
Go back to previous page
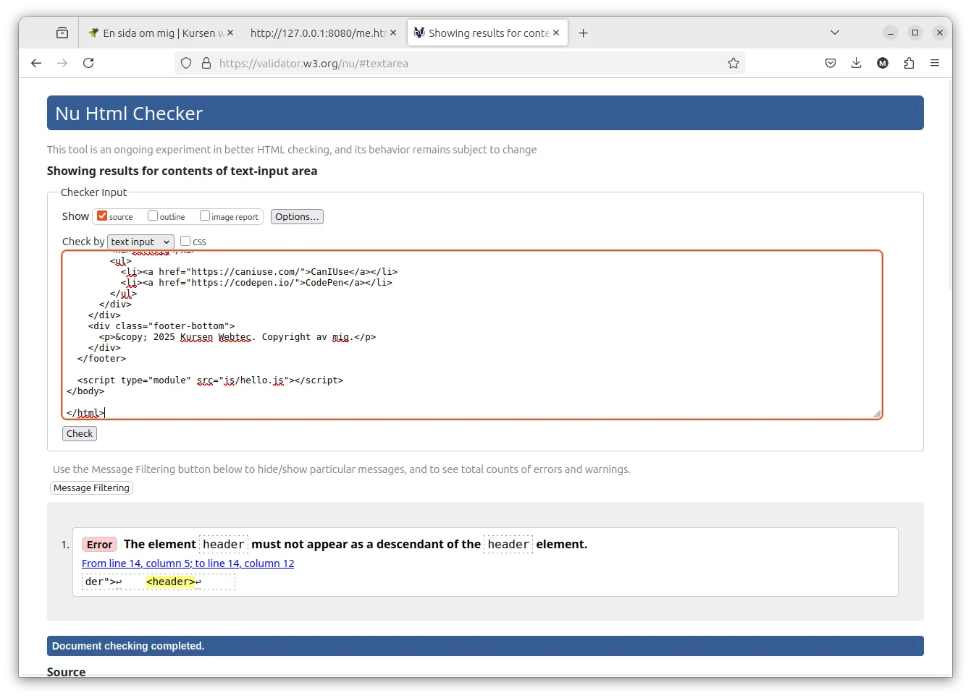tap(36, 63)
